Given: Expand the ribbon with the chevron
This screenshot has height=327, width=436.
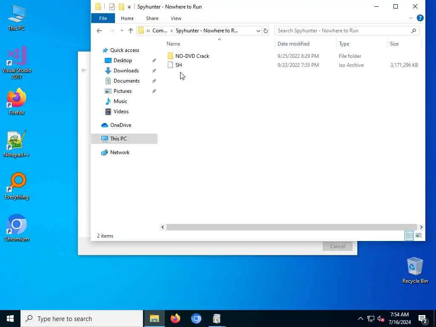Looking at the screenshot, I should 411,18.
